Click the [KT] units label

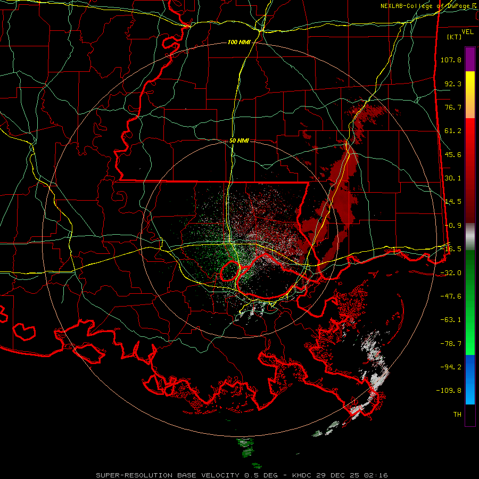coord(455,37)
